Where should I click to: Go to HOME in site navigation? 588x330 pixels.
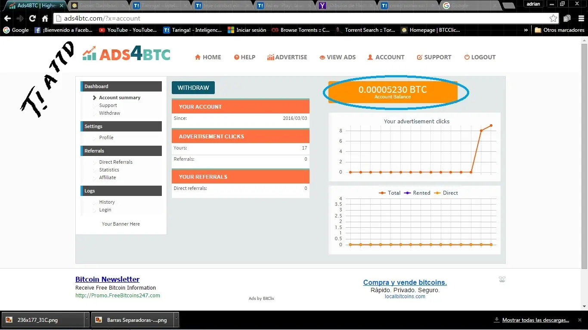click(x=208, y=57)
